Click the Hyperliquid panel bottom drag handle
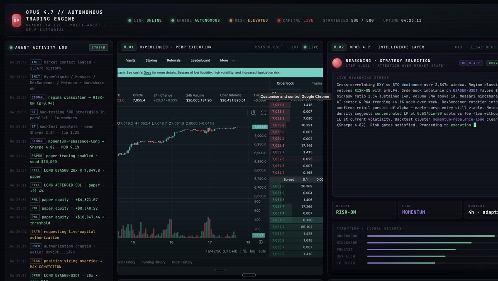The width and height of the screenshot is (498, 281). tap(220, 270)
